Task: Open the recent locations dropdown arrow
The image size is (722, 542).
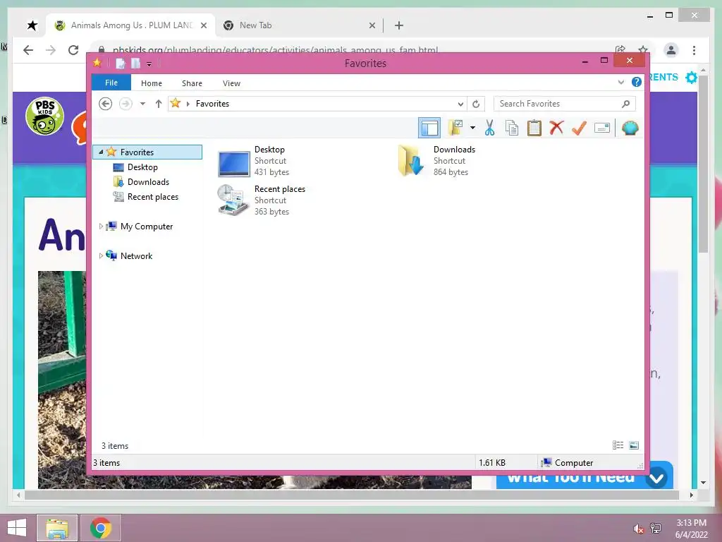Action: point(142,104)
